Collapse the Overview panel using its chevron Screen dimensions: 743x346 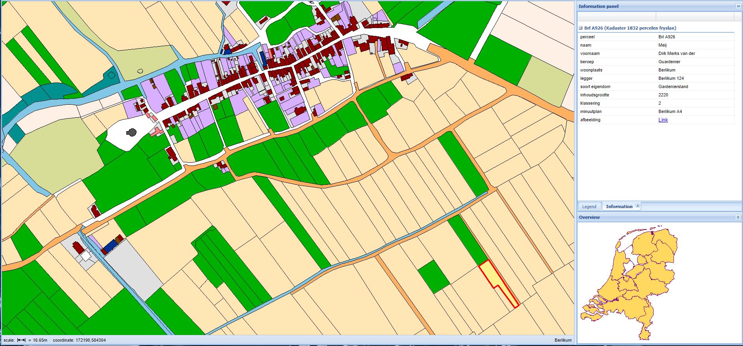pyautogui.click(x=738, y=217)
